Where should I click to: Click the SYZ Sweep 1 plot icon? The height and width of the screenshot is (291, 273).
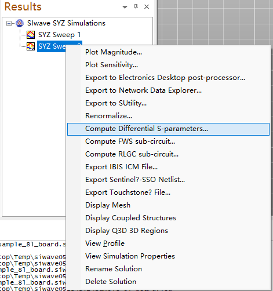pyautogui.click(x=31, y=35)
